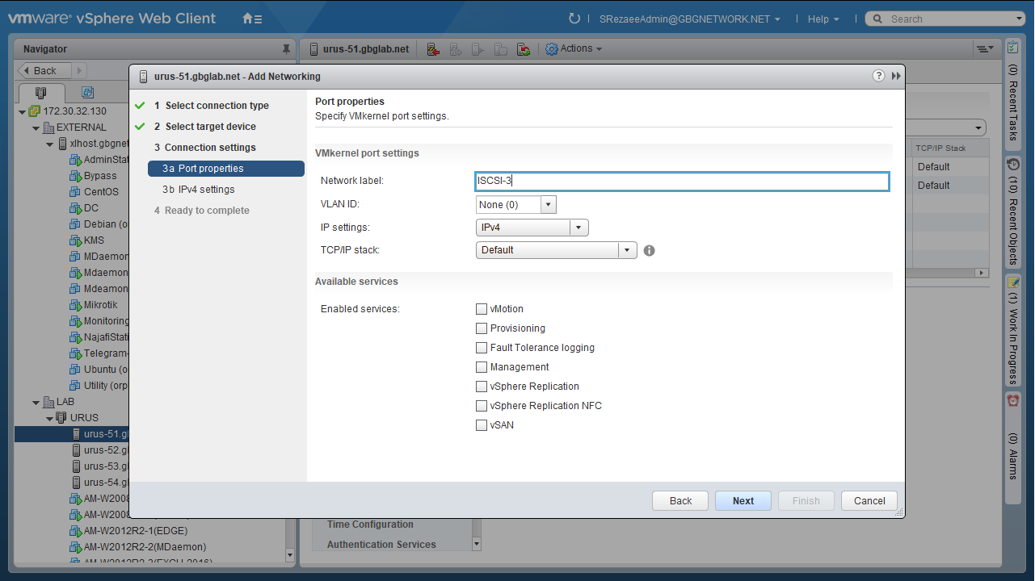Viewport: 1035px width, 581px height.
Task: Click the host toolbar icon with red and green arrows
Action: (524, 49)
